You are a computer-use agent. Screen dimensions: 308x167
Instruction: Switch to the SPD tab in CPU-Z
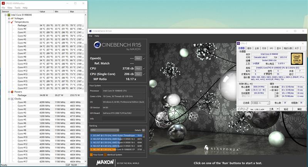pyautogui.click(x=271, y=48)
